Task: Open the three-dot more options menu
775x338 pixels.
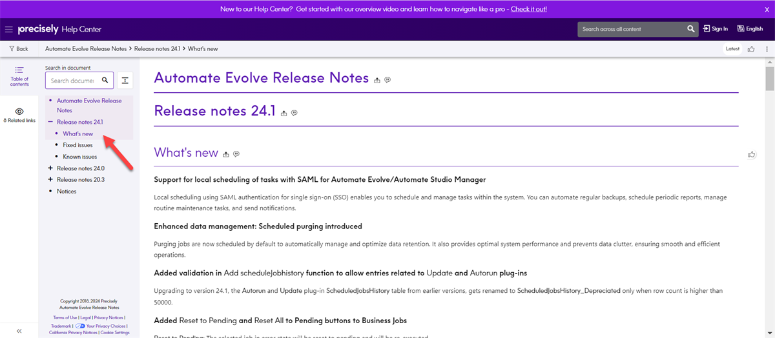Action: [766, 49]
